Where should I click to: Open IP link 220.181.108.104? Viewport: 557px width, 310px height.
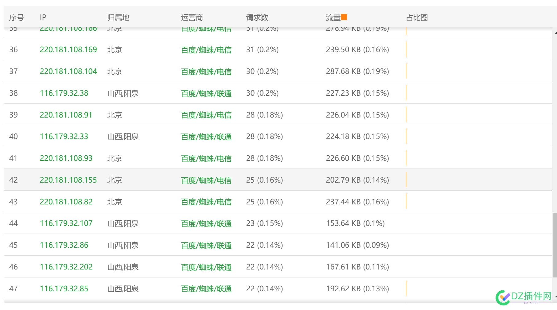pyautogui.click(x=68, y=71)
